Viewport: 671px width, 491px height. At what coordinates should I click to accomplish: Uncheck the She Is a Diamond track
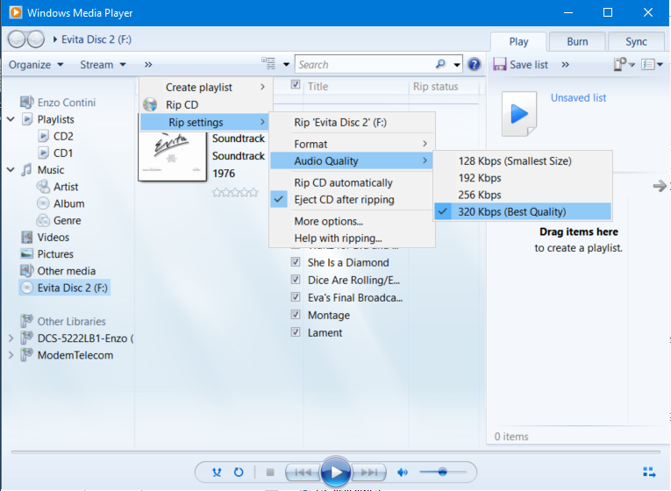tap(296, 262)
